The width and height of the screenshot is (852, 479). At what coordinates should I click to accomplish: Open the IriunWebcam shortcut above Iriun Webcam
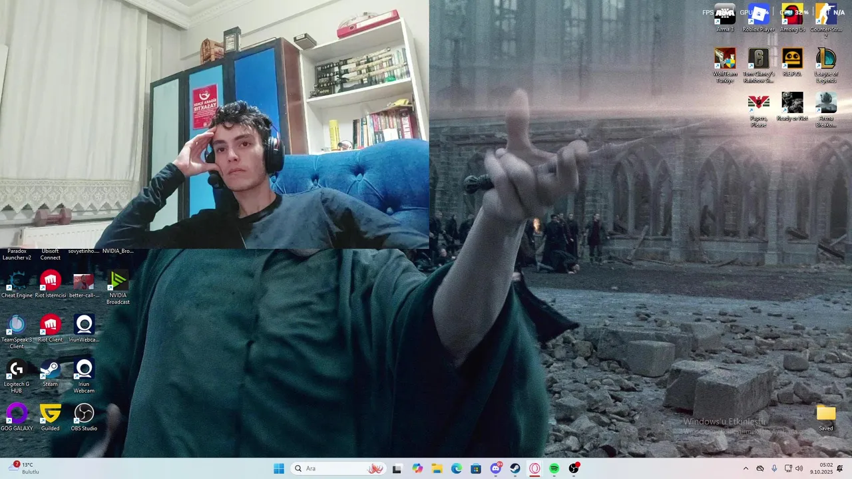[84, 329]
